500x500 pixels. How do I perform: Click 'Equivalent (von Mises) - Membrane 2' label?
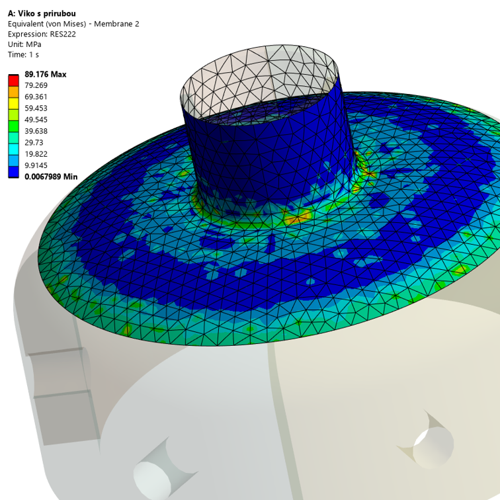tap(73, 24)
